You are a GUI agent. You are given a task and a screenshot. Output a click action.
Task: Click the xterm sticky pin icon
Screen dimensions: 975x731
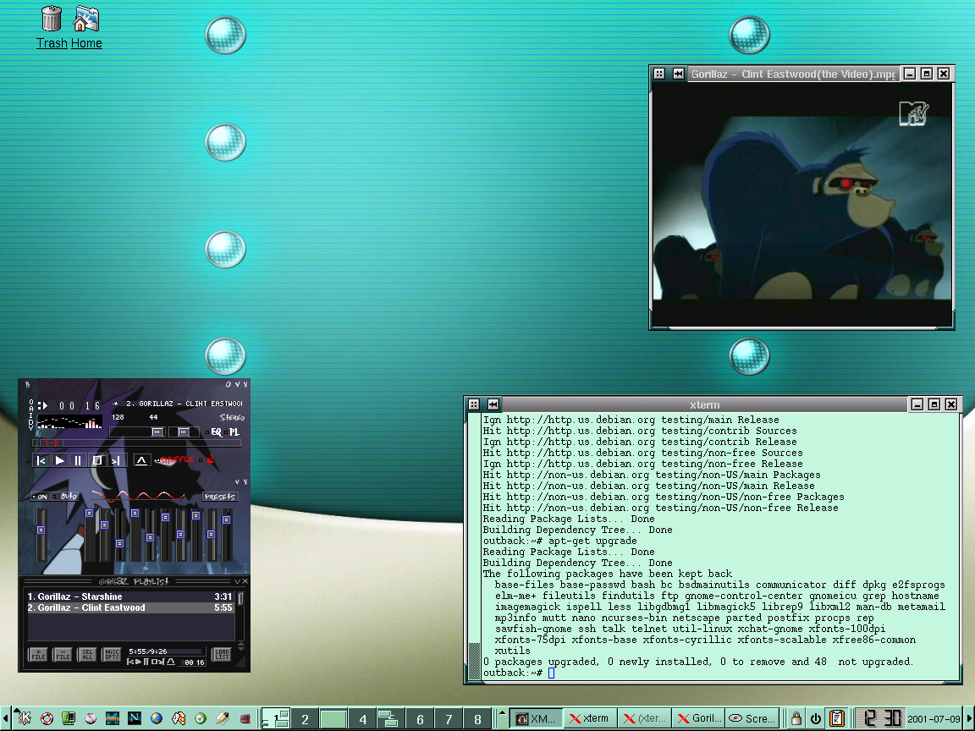[493, 404]
